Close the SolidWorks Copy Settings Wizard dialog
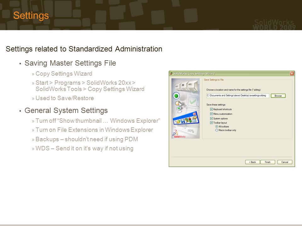Image resolution: width=302 pixels, height=226 pixels. 292,73
